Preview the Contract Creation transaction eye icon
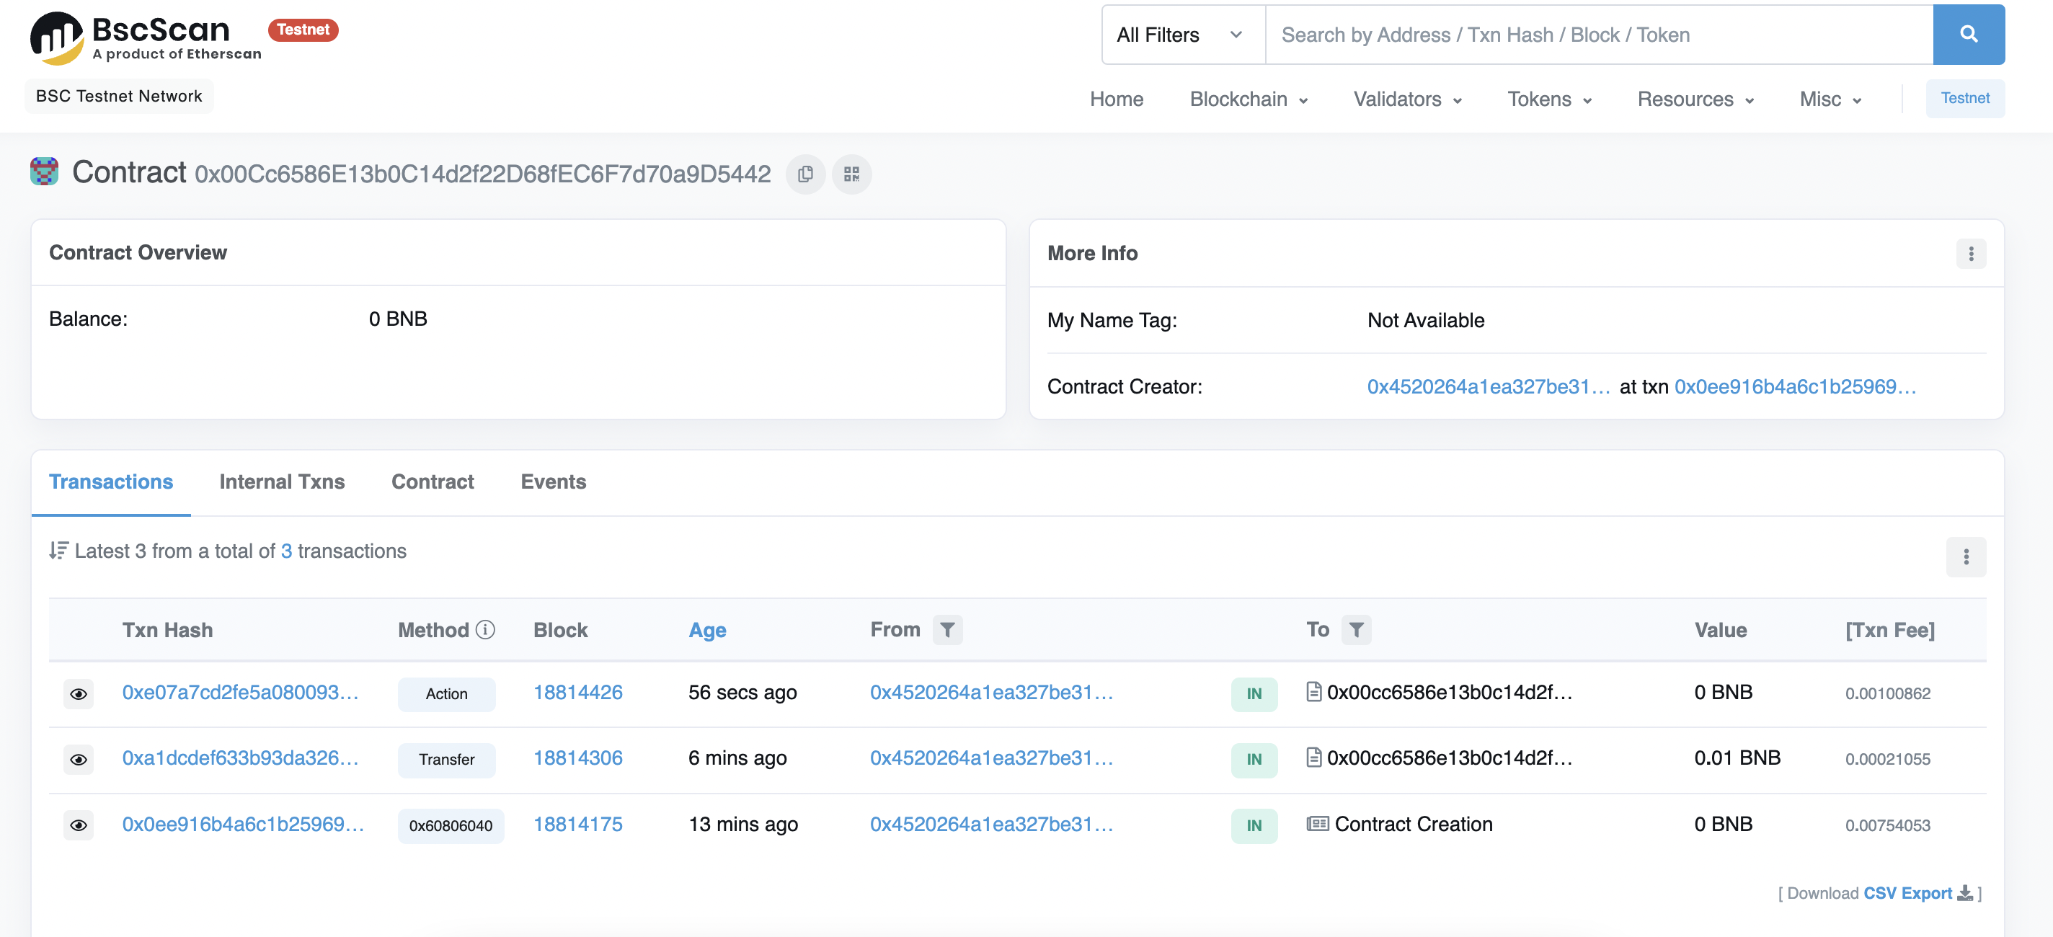Viewport: 2053px width, 937px height. click(78, 825)
